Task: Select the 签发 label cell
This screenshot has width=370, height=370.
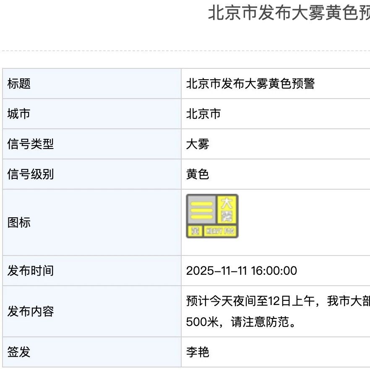Action: pyautogui.click(x=92, y=352)
